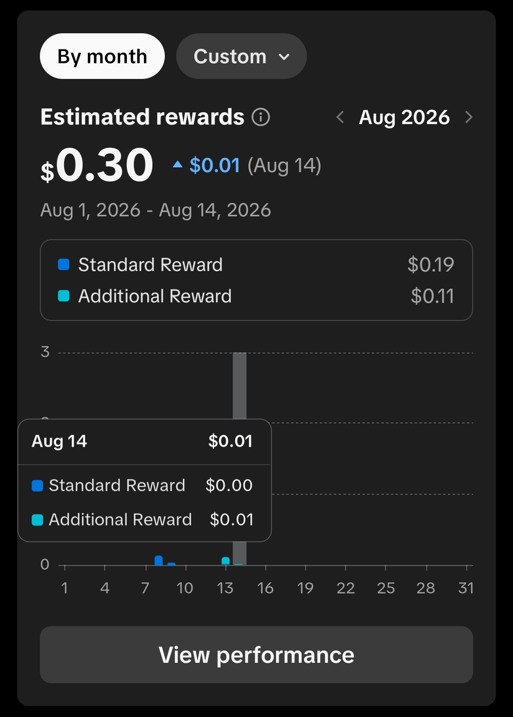The width and height of the screenshot is (513, 717).
Task: Select the By month view
Action: tap(102, 56)
